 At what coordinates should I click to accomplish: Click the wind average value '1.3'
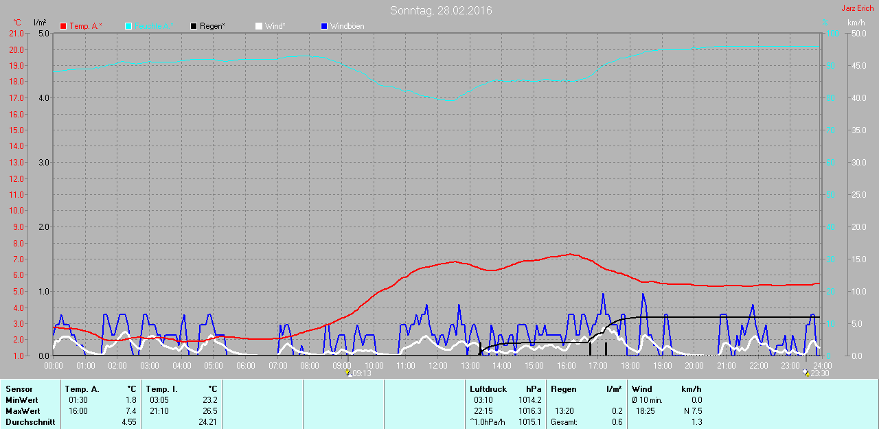(x=696, y=422)
